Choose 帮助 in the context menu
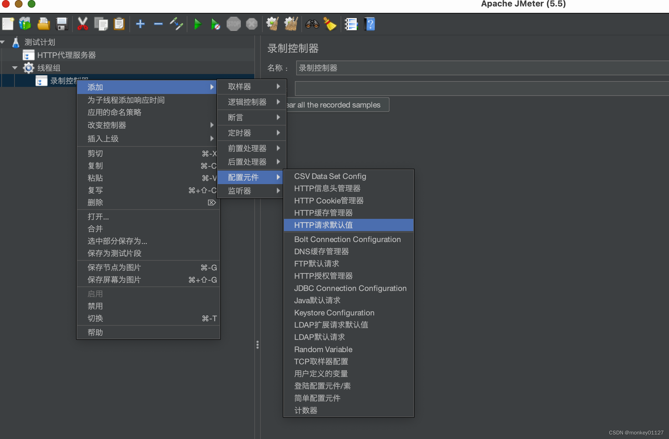Viewport: 669px width, 439px height. [148, 332]
